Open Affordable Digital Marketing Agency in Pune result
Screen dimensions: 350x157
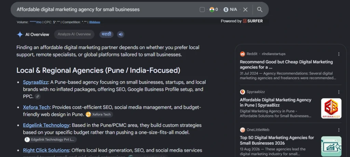click(x=275, y=102)
